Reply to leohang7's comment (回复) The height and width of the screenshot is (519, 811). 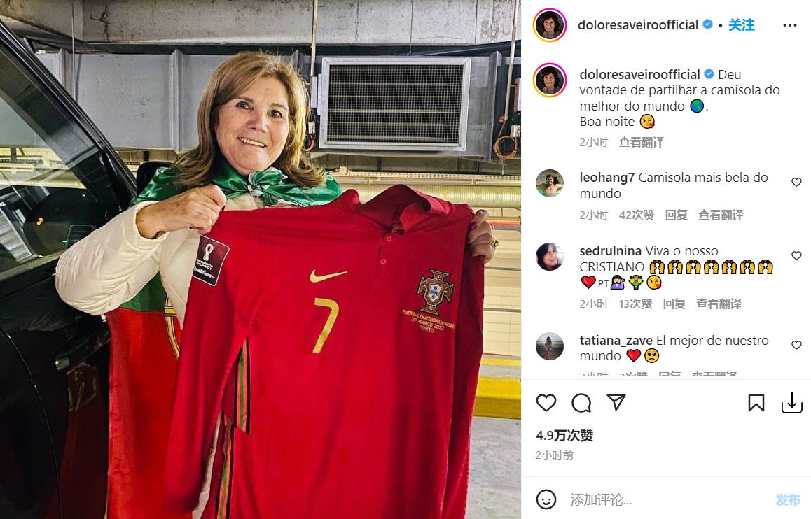pos(676,215)
